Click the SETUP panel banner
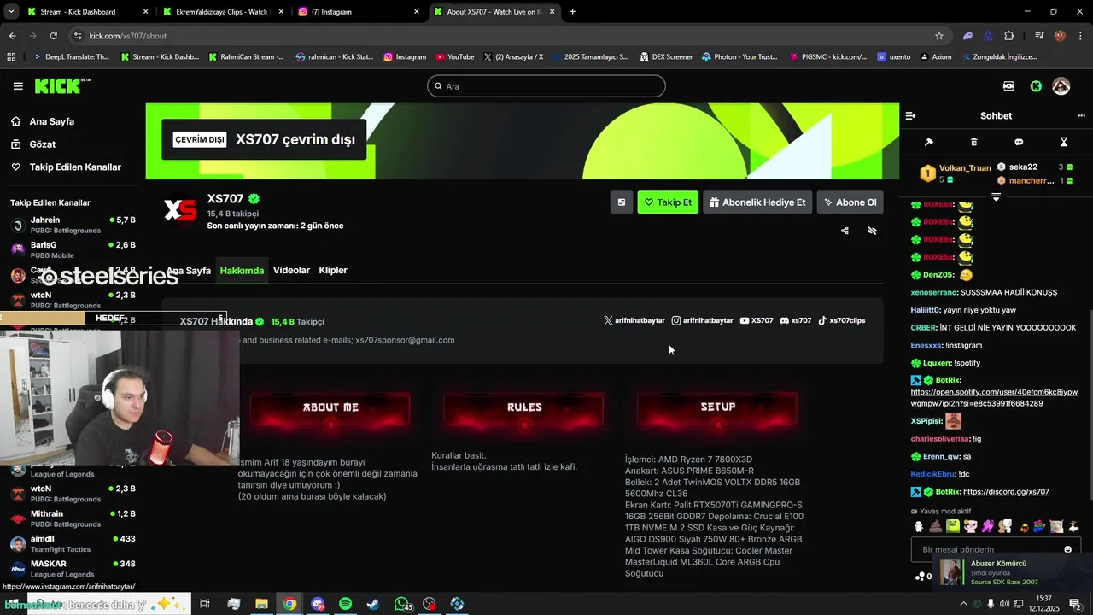The height and width of the screenshot is (615, 1093). pos(717,410)
